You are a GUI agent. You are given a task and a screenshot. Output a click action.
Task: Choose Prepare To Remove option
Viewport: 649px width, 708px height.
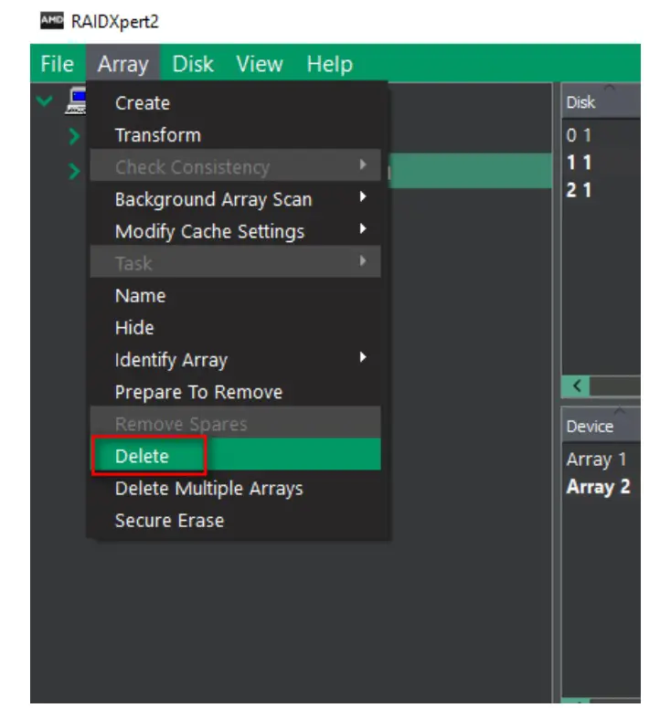[236, 392]
